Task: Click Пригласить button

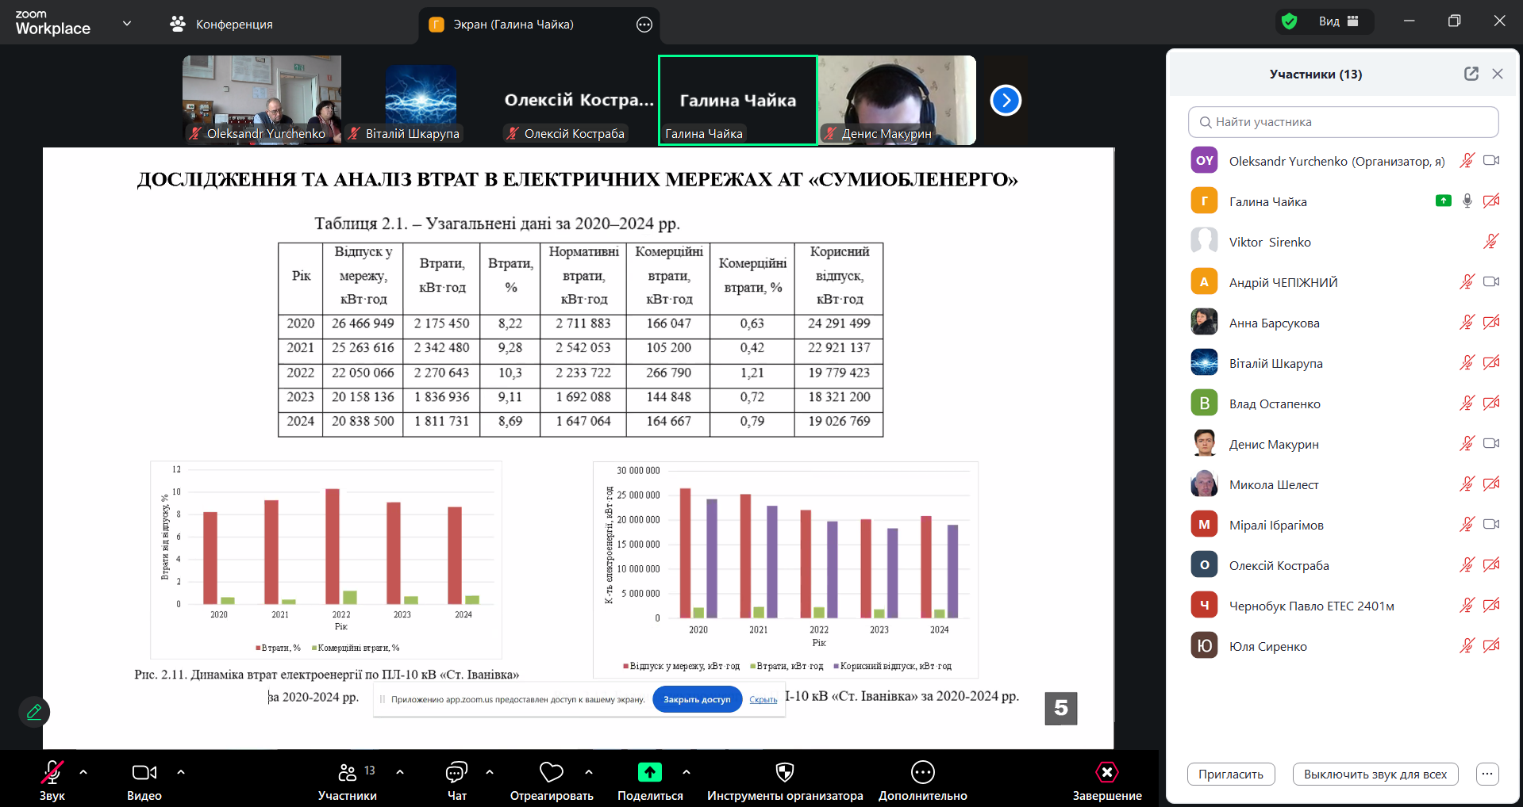Action: point(1230,774)
